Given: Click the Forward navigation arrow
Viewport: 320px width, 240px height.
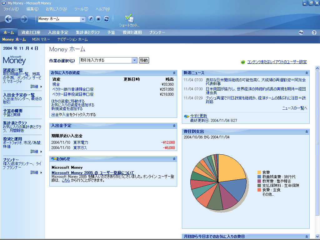Looking at the screenshot, I should click(x=24, y=19).
